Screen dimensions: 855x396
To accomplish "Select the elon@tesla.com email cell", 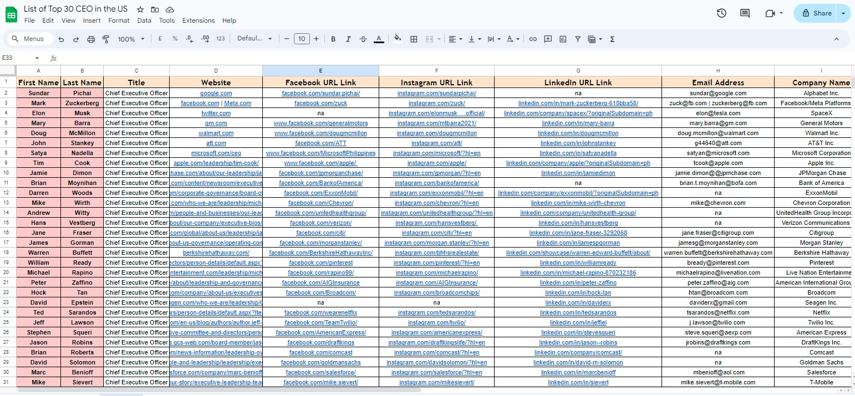I will coord(718,113).
